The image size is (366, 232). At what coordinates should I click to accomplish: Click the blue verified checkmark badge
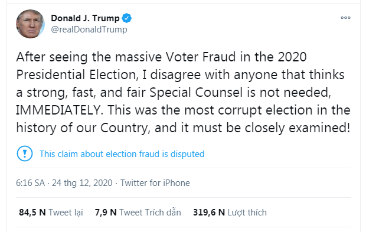coord(127,18)
